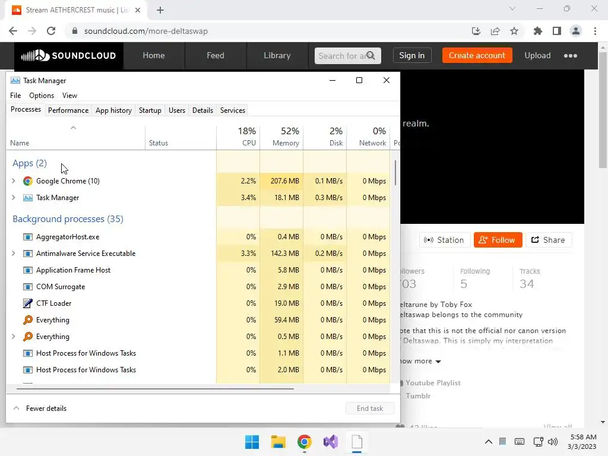Click install app icon in address bar
608x456 pixels.
coord(476,31)
